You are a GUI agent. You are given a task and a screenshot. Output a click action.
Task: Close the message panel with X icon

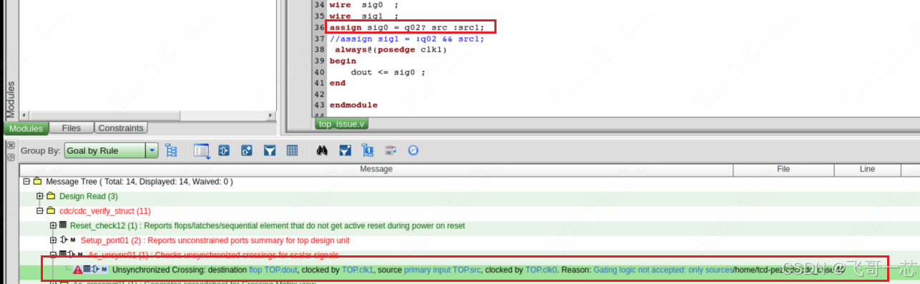[10, 145]
